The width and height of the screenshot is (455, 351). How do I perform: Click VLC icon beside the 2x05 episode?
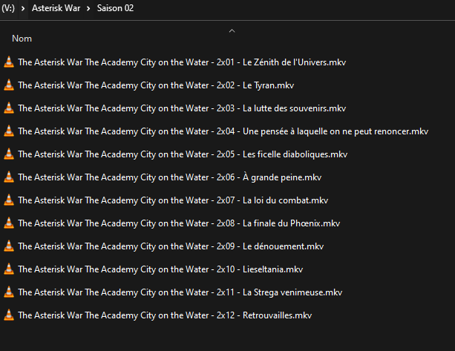[9, 154]
